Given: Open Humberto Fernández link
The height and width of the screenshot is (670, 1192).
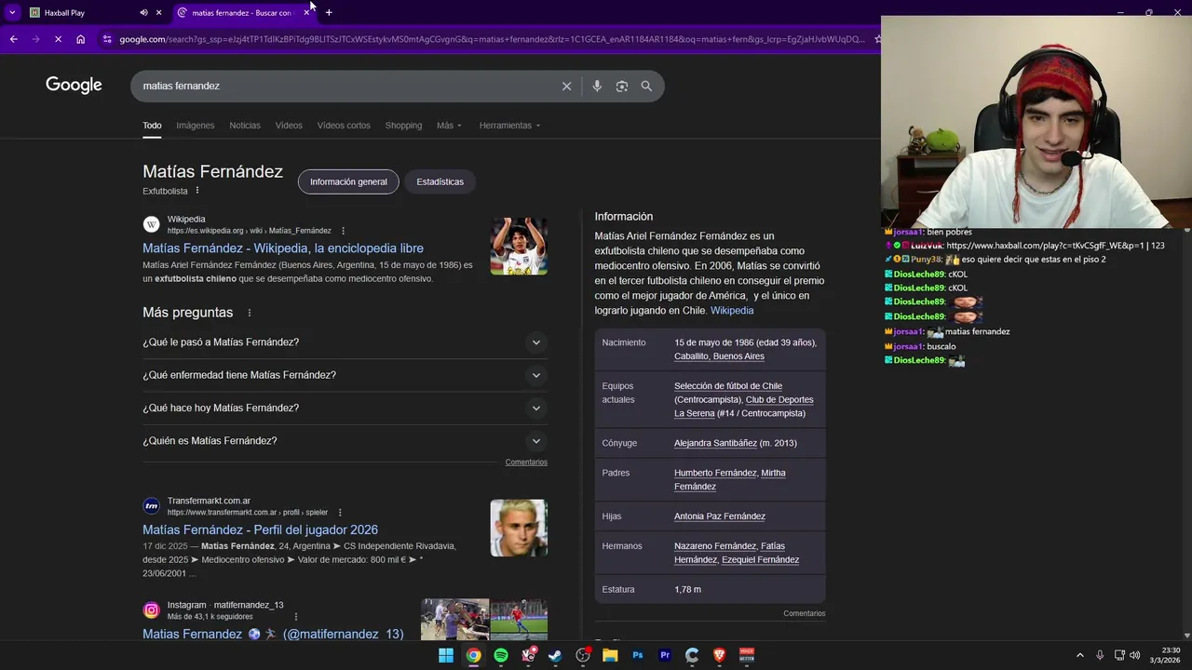Looking at the screenshot, I should point(715,473).
